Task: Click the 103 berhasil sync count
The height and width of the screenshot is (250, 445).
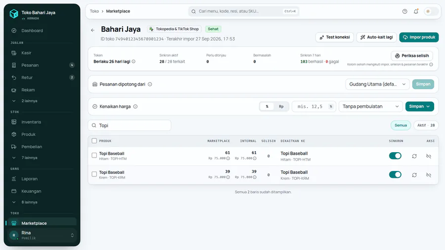Action: (311, 61)
